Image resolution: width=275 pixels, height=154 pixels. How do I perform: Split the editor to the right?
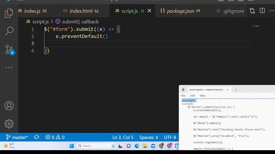pos(262,11)
